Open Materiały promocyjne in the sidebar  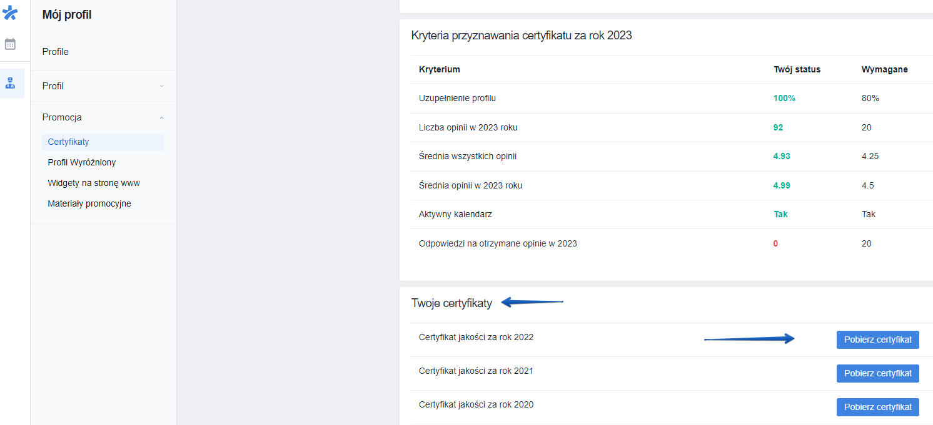click(x=89, y=203)
